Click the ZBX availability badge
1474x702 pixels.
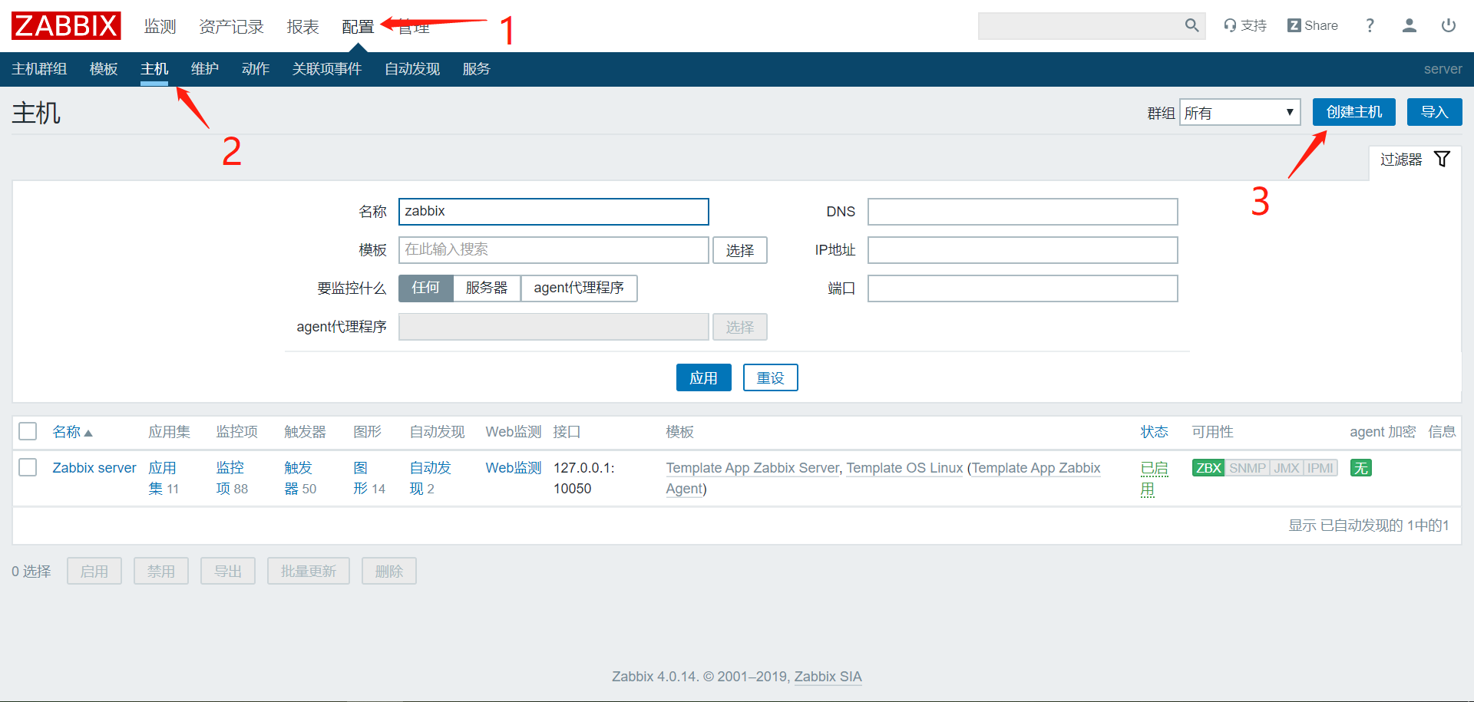click(x=1208, y=468)
